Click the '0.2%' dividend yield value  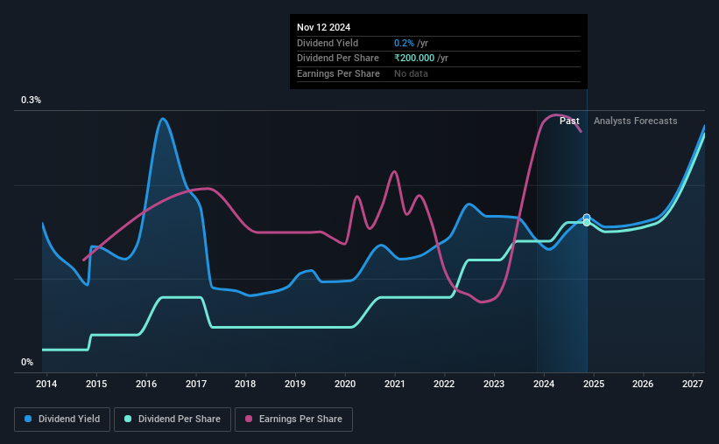404,43
